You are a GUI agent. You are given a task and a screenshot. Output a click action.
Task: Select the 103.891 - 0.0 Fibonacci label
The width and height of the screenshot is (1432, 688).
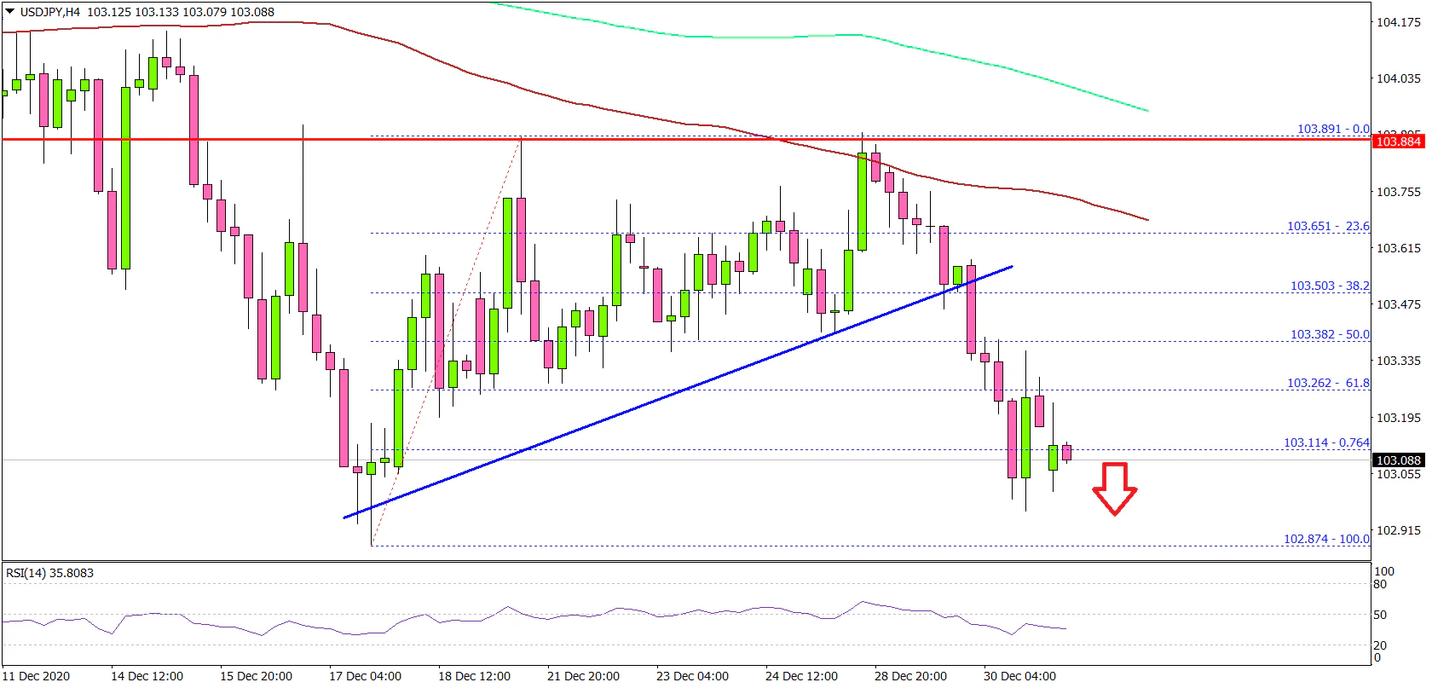coord(1333,129)
